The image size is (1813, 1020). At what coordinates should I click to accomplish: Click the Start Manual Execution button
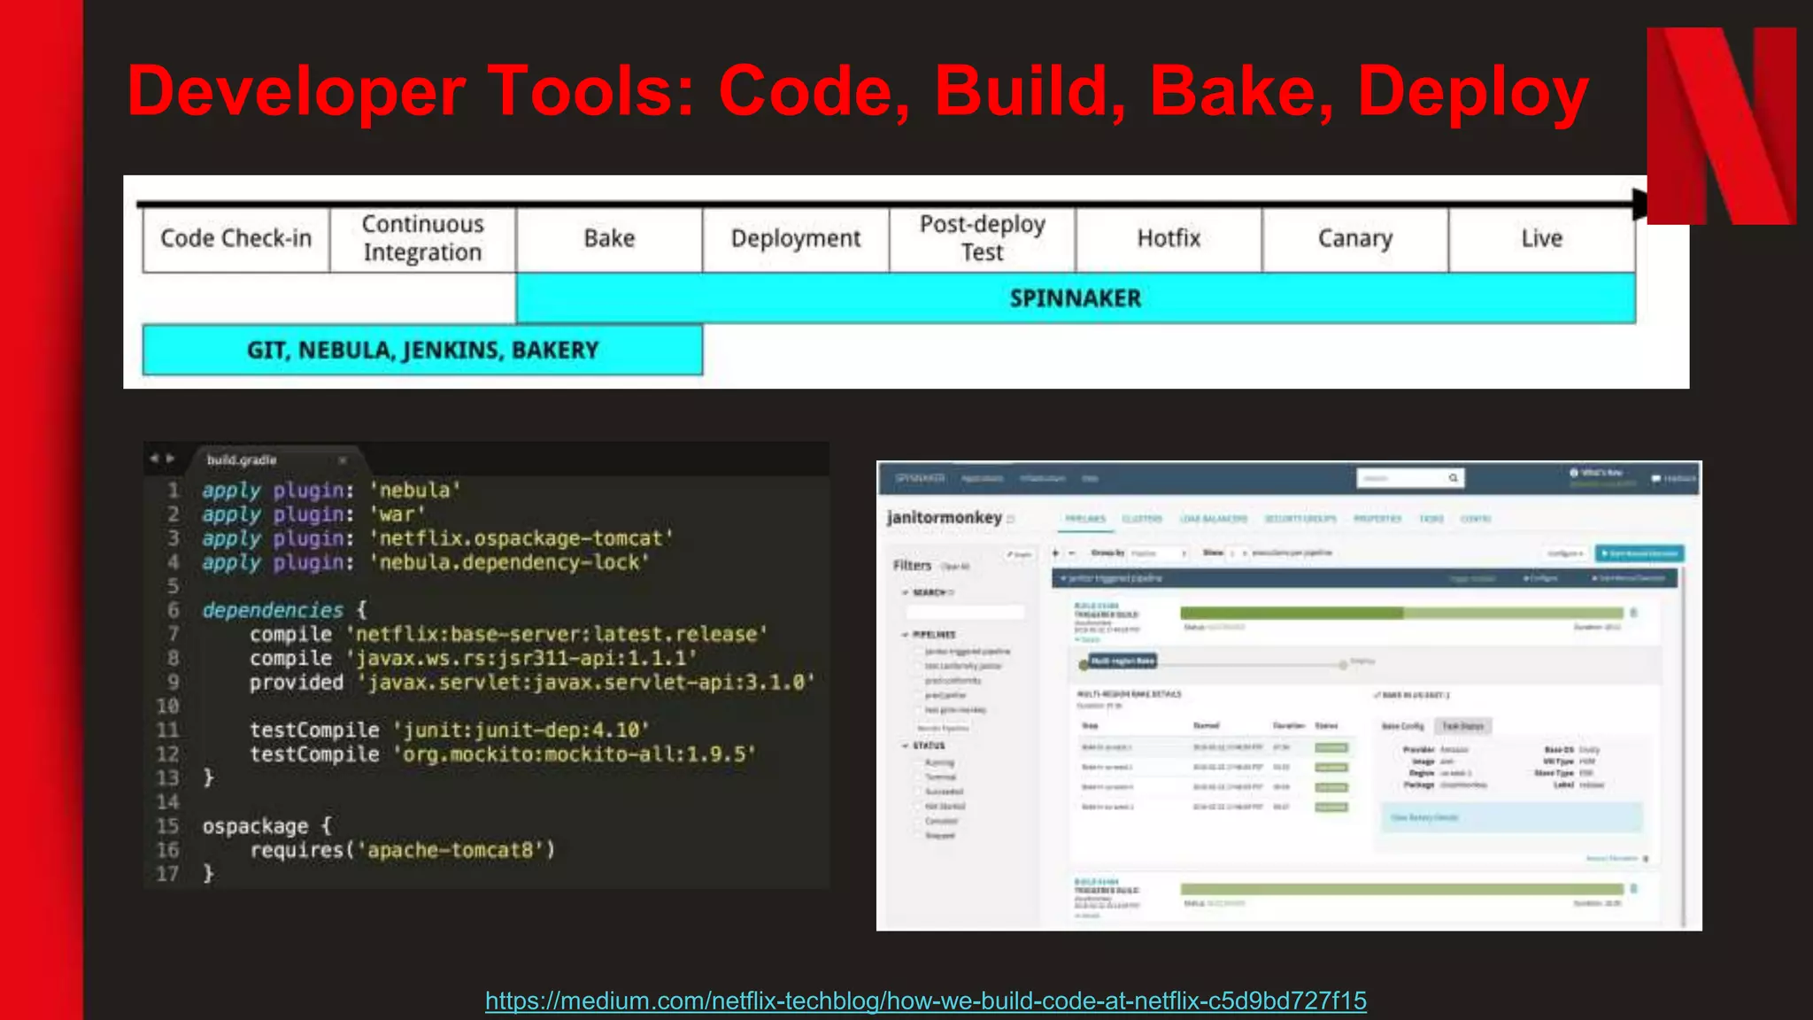click(1639, 553)
